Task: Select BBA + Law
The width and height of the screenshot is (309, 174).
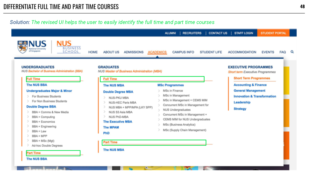Action: pos(39,131)
